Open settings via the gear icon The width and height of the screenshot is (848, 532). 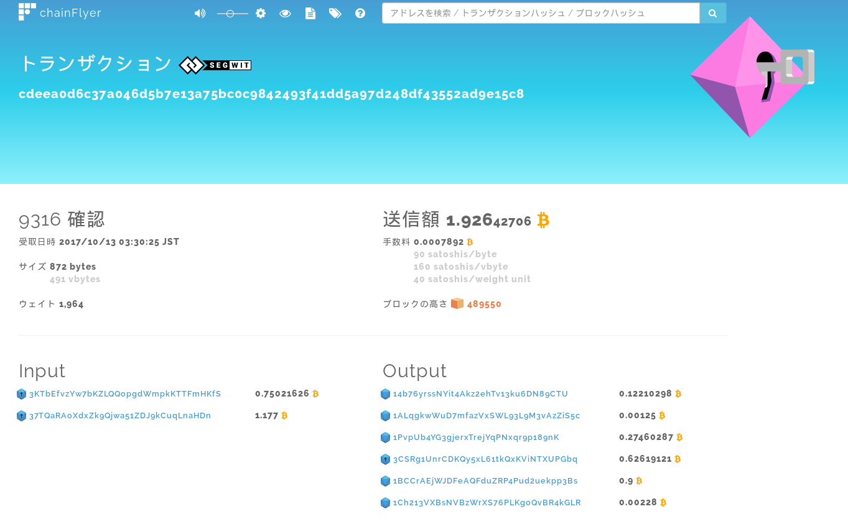tap(261, 13)
